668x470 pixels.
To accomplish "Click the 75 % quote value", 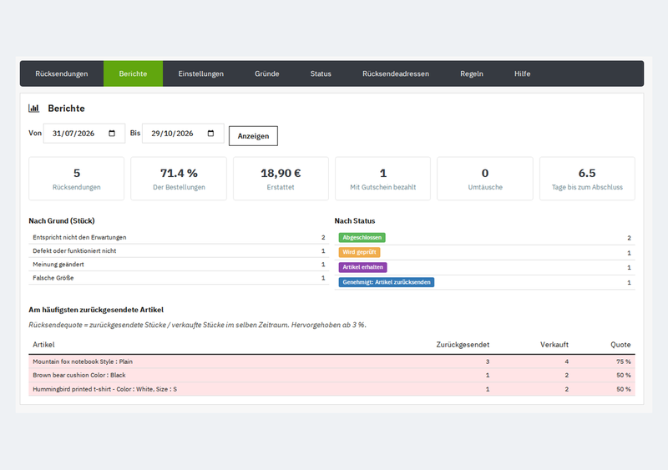I will tap(623, 361).
